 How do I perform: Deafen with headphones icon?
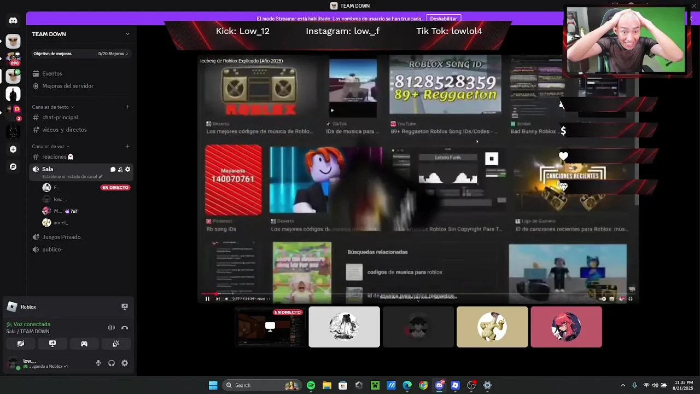coord(112,363)
